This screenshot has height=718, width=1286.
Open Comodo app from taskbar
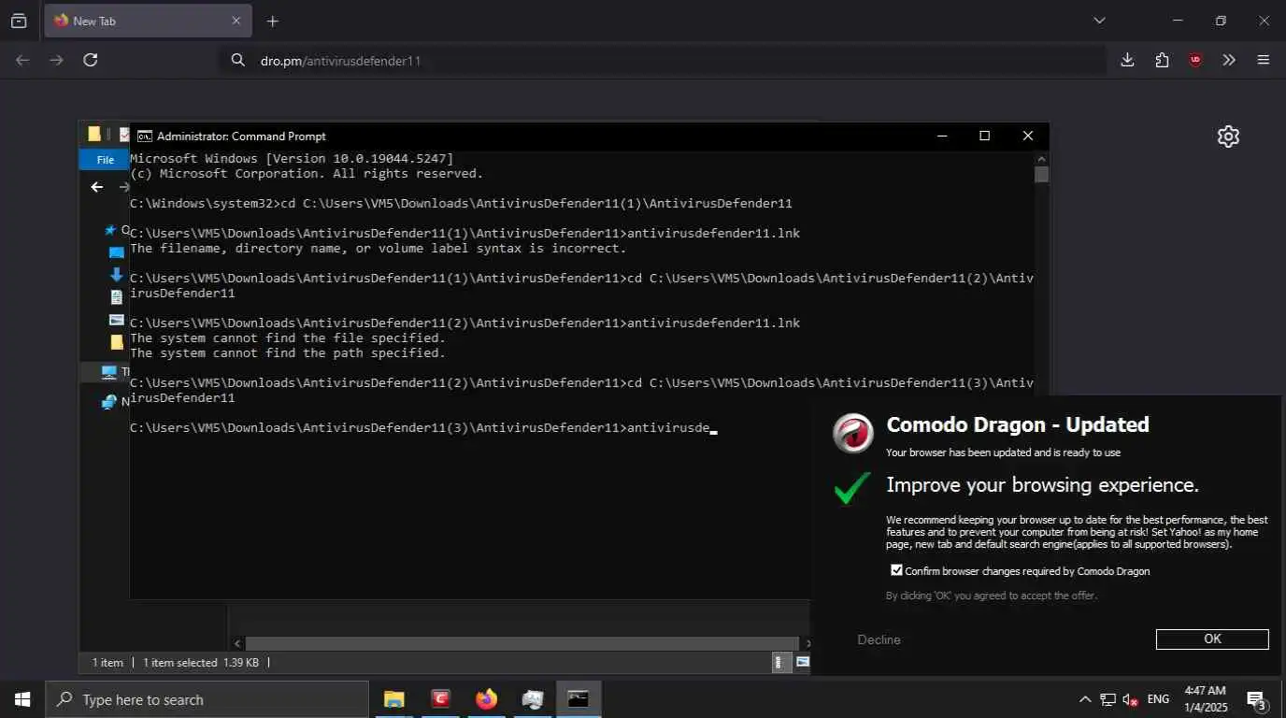(440, 699)
